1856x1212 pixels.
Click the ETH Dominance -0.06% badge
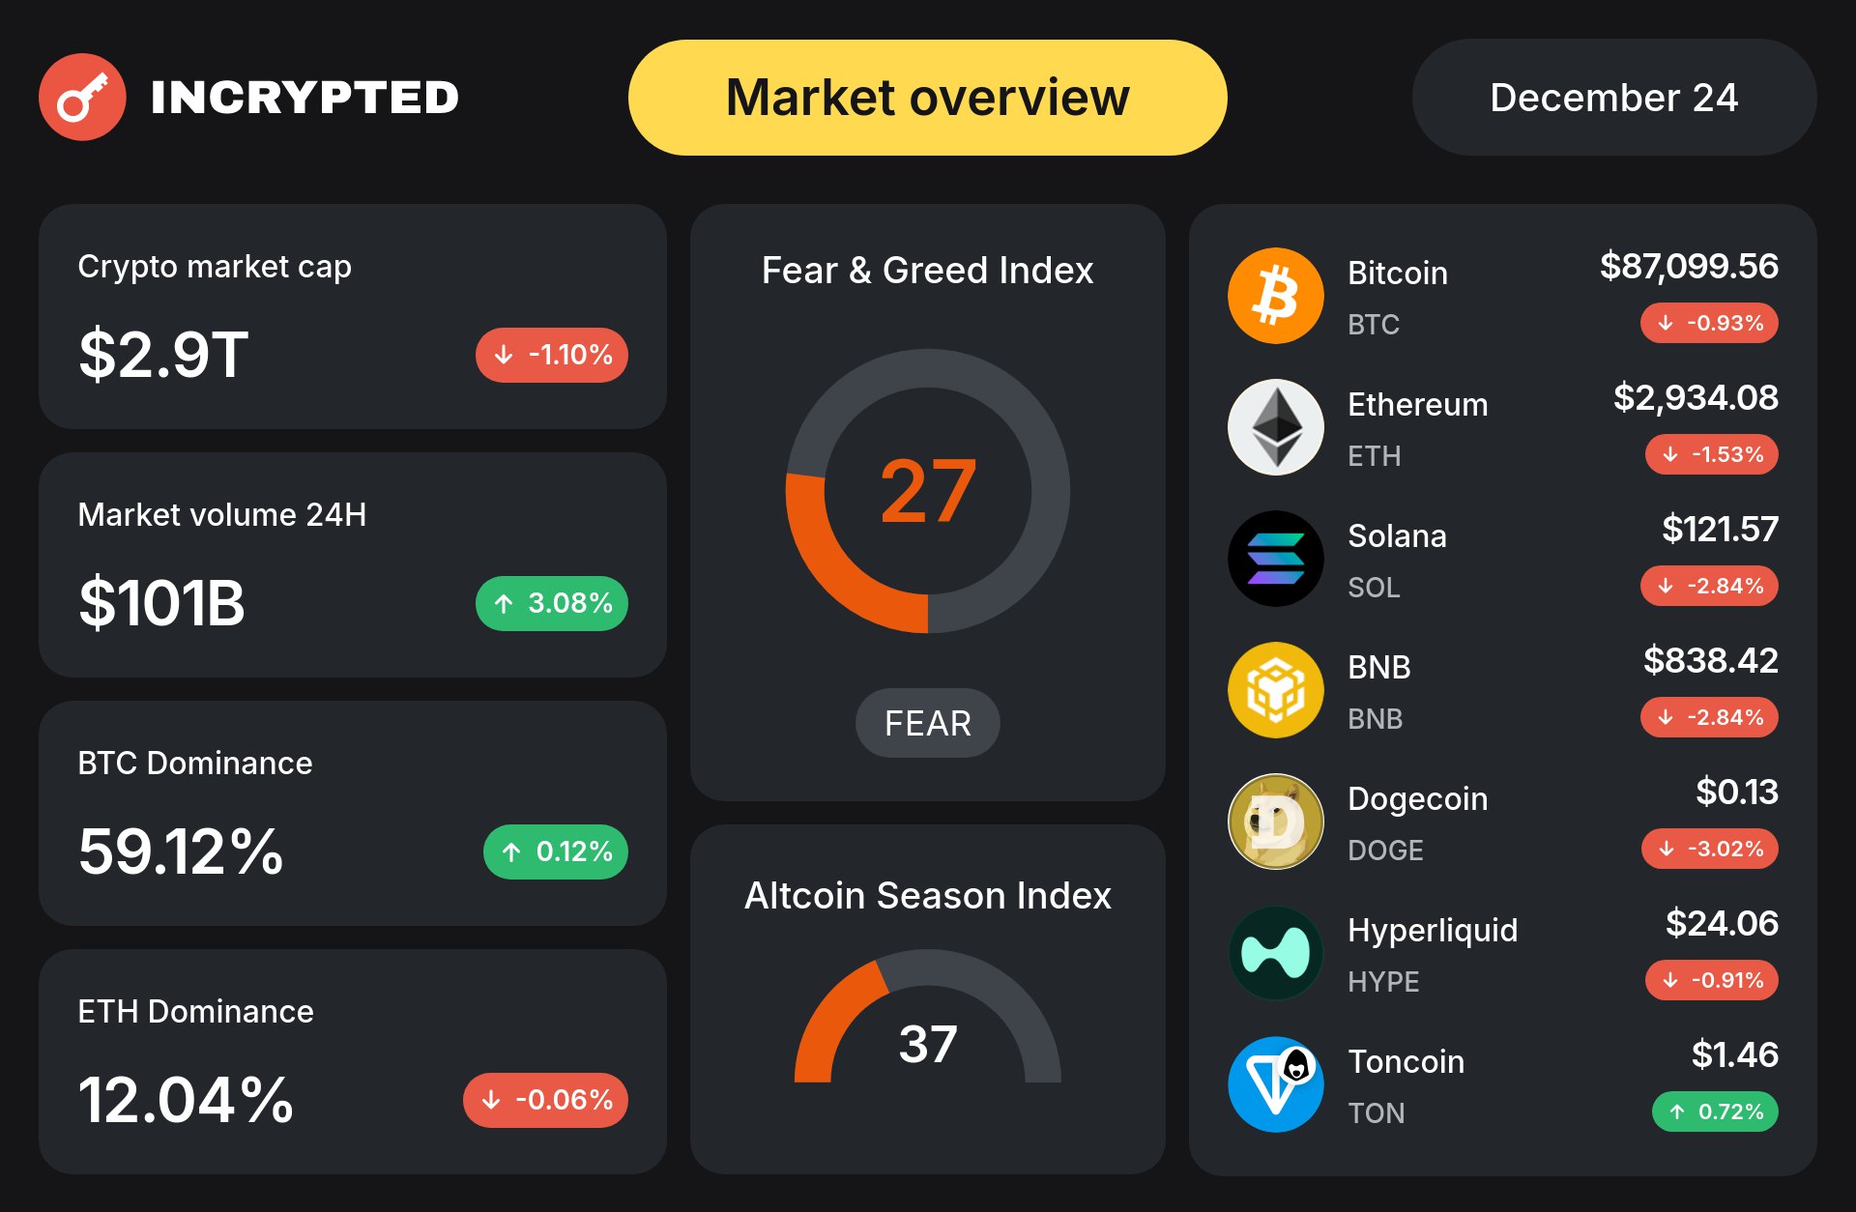tap(545, 1100)
